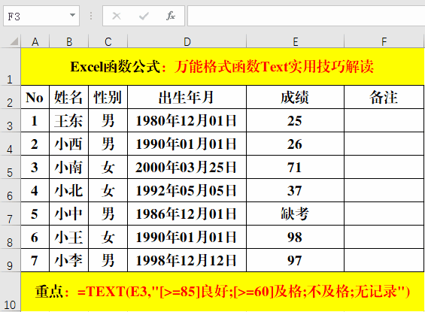The image size is (425, 312).
Task: Click the 出生年月 header cell
Action: tap(187, 97)
